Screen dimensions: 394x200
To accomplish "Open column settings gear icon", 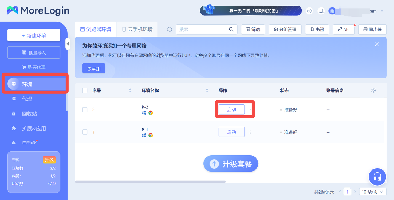I will pyautogui.click(x=374, y=91).
